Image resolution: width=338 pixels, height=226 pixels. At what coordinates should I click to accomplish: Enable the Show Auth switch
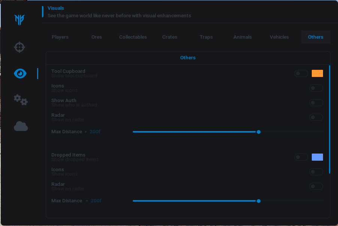316,103
